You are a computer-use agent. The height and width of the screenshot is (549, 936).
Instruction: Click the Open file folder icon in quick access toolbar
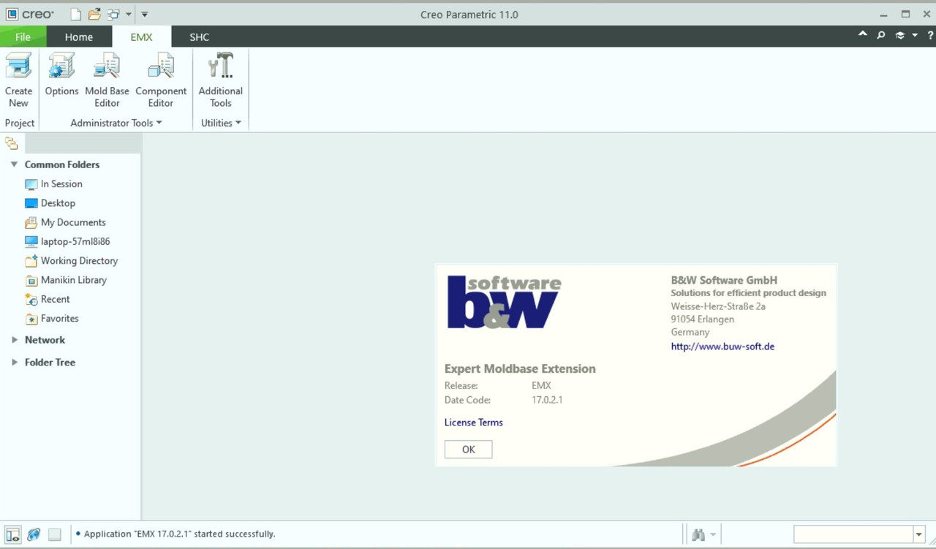coord(94,15)
